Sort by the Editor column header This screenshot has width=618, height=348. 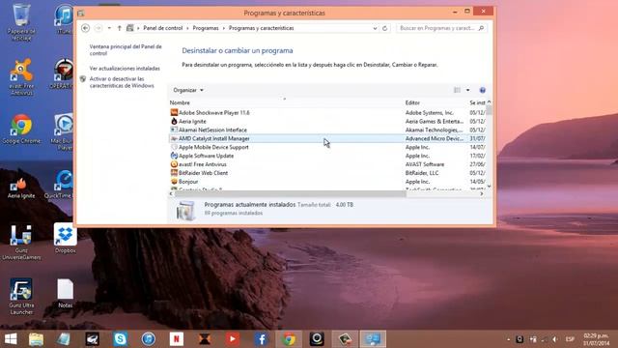tap(412, 102)
